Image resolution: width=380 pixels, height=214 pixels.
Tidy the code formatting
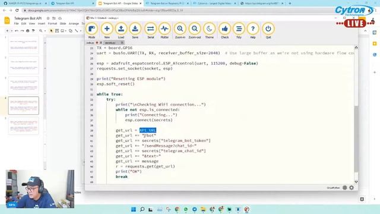click(x=239, y=30)
